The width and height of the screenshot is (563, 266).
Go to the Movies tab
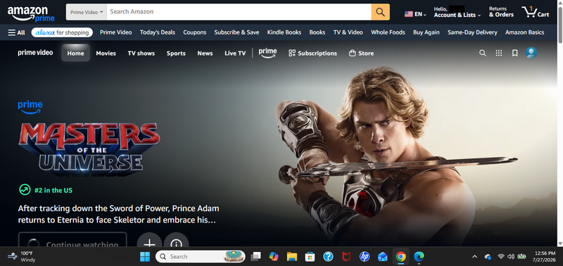pyautogui.click(x=106, y=53)
